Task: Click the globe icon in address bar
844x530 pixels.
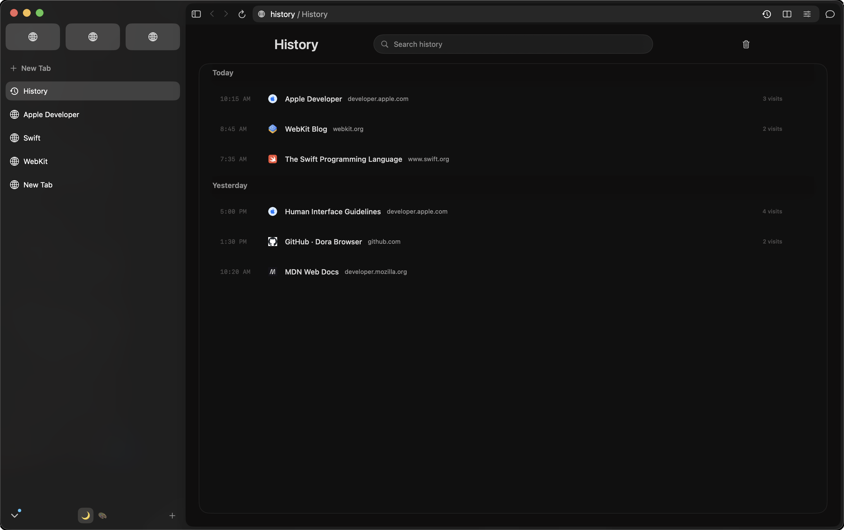Action: 262,14
